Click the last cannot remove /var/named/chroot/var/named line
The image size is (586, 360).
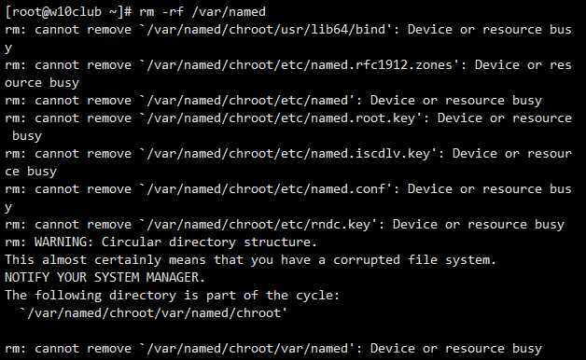273,349
